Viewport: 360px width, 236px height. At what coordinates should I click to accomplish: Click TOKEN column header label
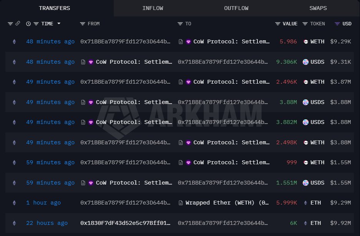click(x=317, y=24)
